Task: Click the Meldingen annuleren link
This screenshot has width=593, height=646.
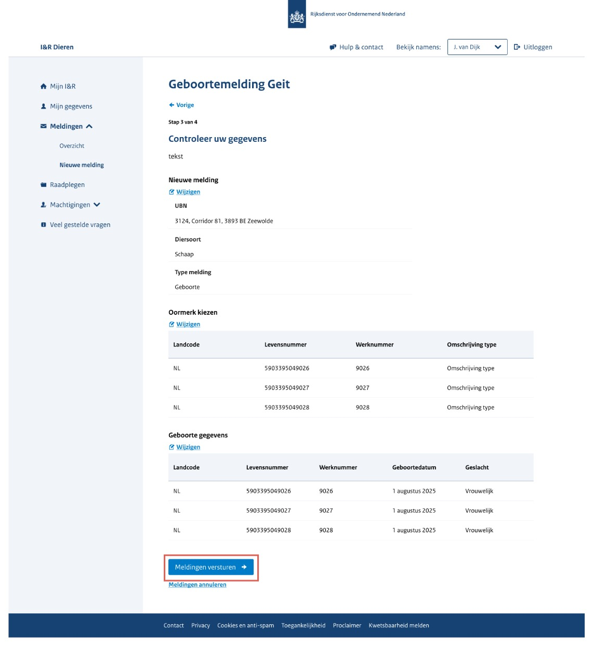Action: [x=197, y=585]
